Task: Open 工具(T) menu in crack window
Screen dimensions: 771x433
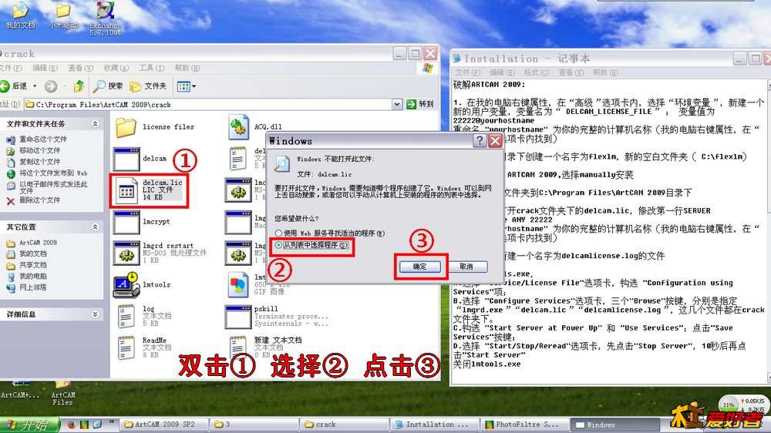Action: (x=151, y=68)
